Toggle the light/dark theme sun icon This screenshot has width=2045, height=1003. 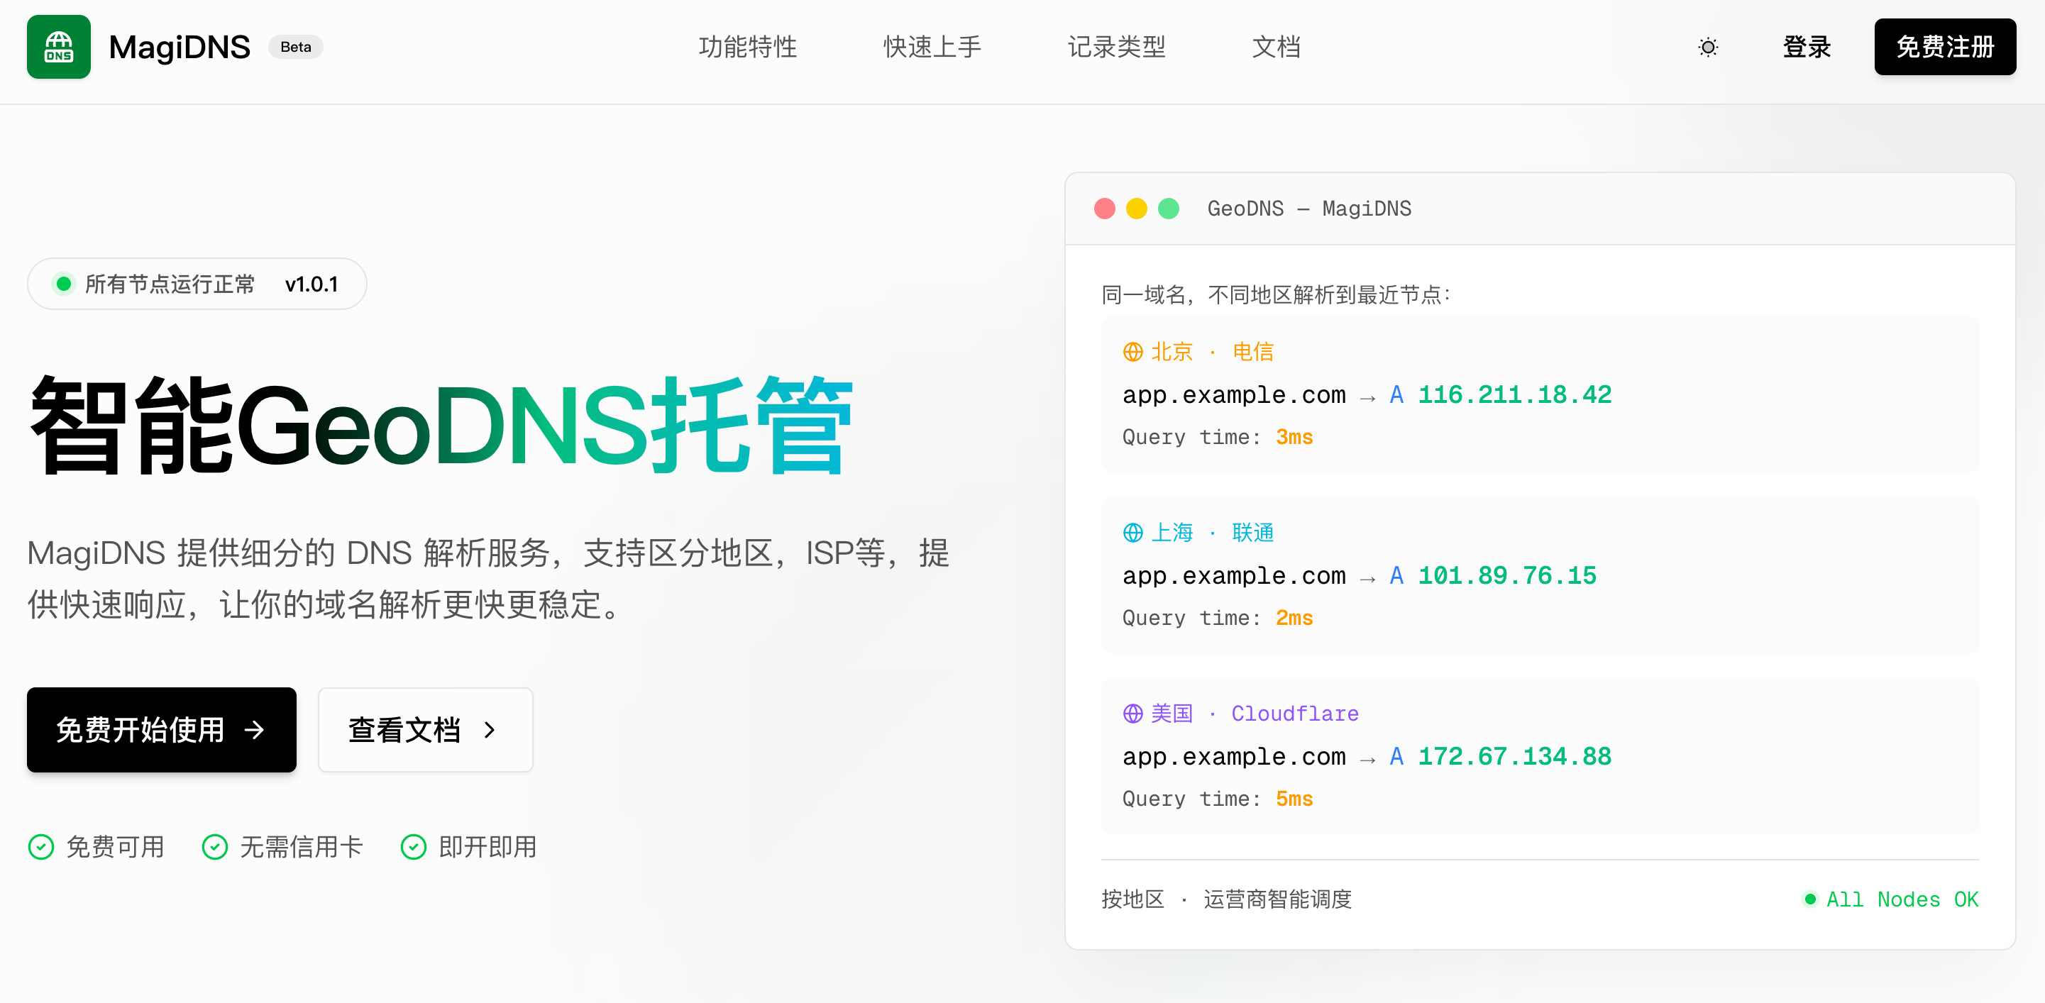tap(1708, 48)
